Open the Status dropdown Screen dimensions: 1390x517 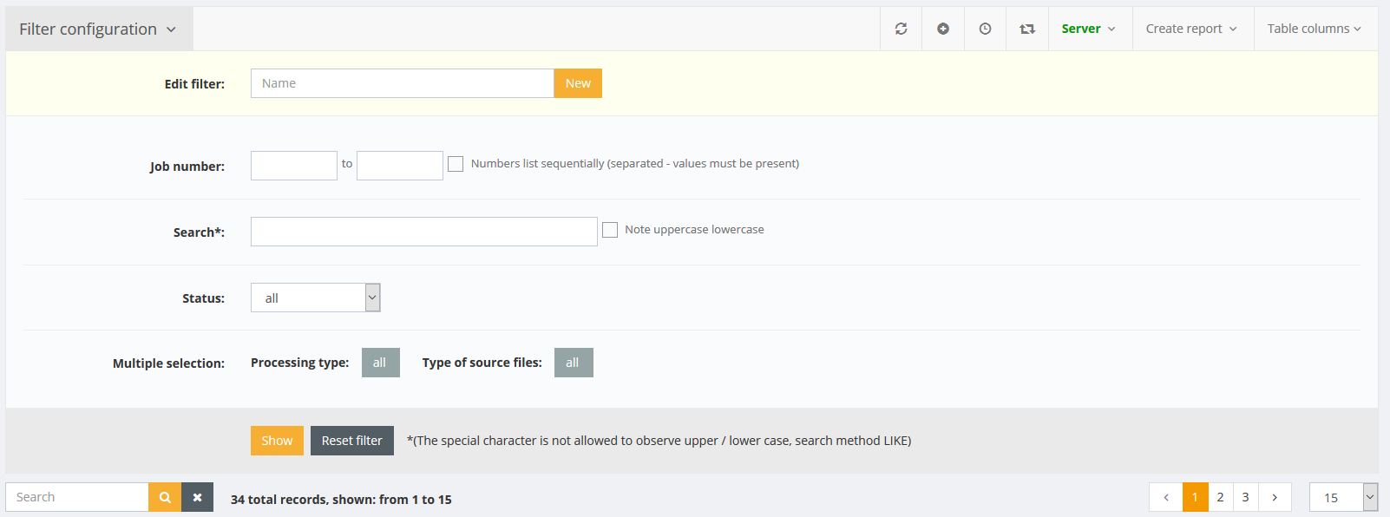click(315, 298)
